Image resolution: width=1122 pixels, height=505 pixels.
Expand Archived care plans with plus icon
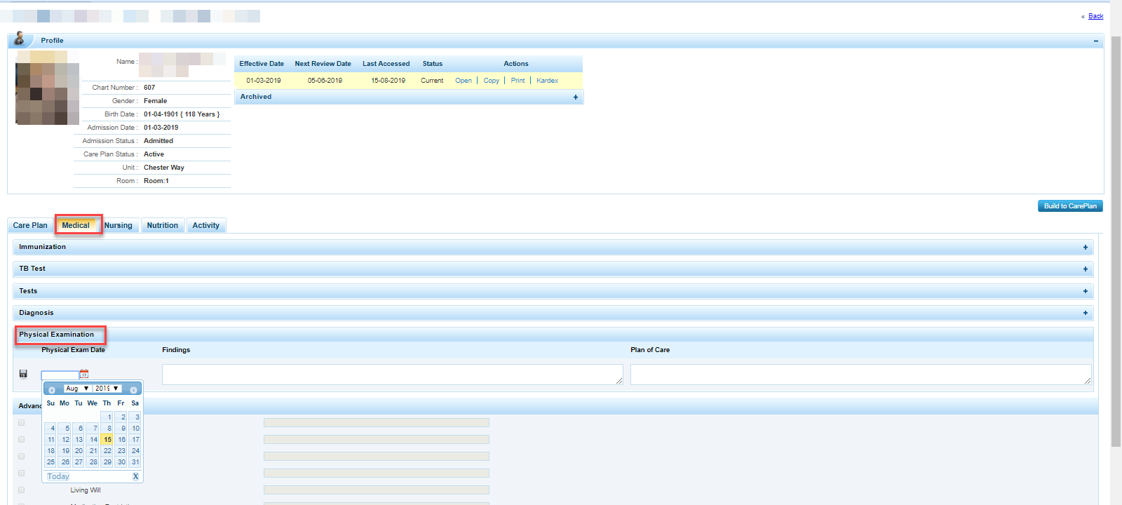(x=576, y=97)
